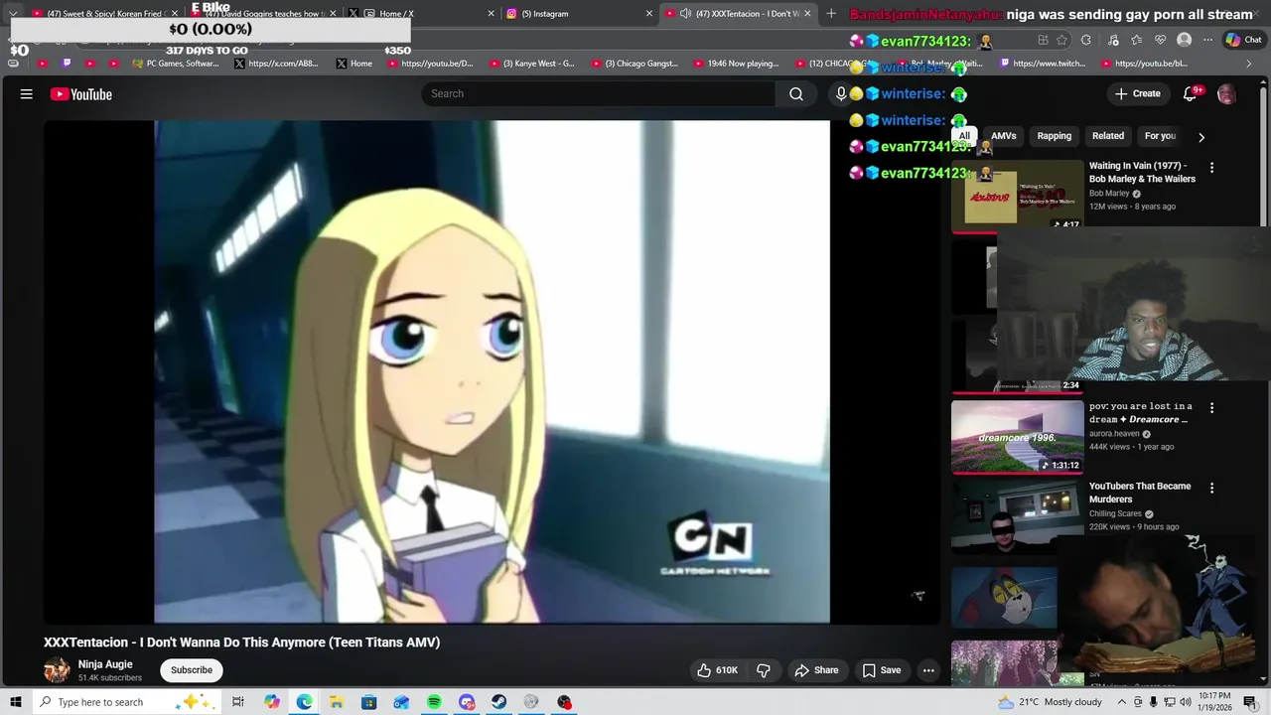Image resolution: width=1271 pixels, height=715 pixels.
Task: Open the weather widget 21°C Mostly cloudy
Action: [x=1050, y=702]
